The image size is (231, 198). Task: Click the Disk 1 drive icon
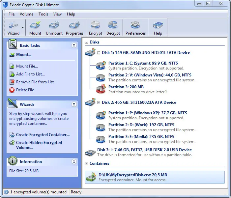tap(90, 52)
